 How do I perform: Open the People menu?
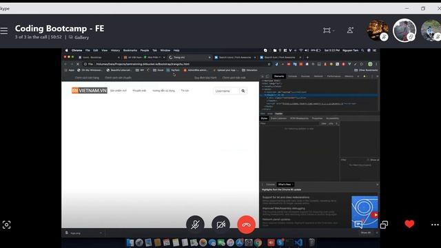pos(145,50)
